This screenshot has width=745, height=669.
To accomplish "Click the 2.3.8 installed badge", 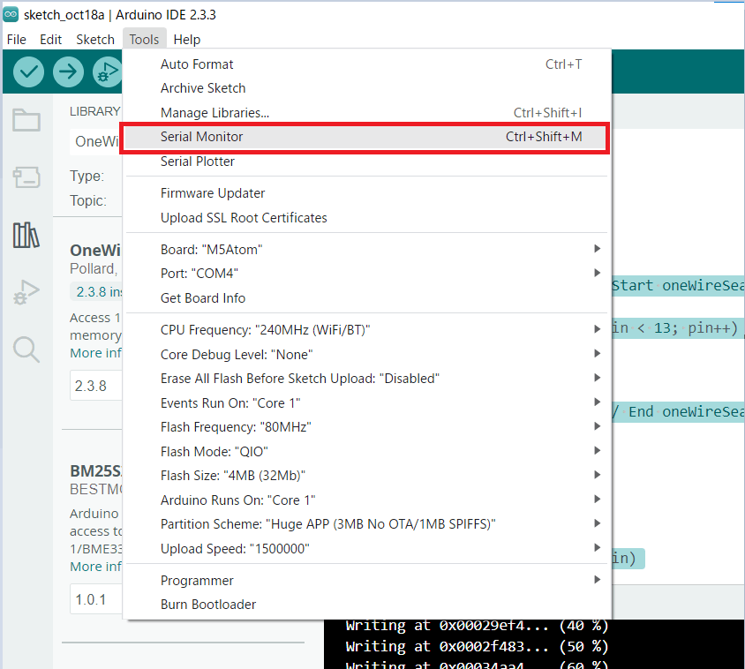I will click(96, 292).
